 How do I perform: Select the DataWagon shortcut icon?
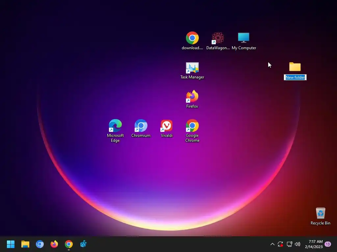[x=218, y=38]
